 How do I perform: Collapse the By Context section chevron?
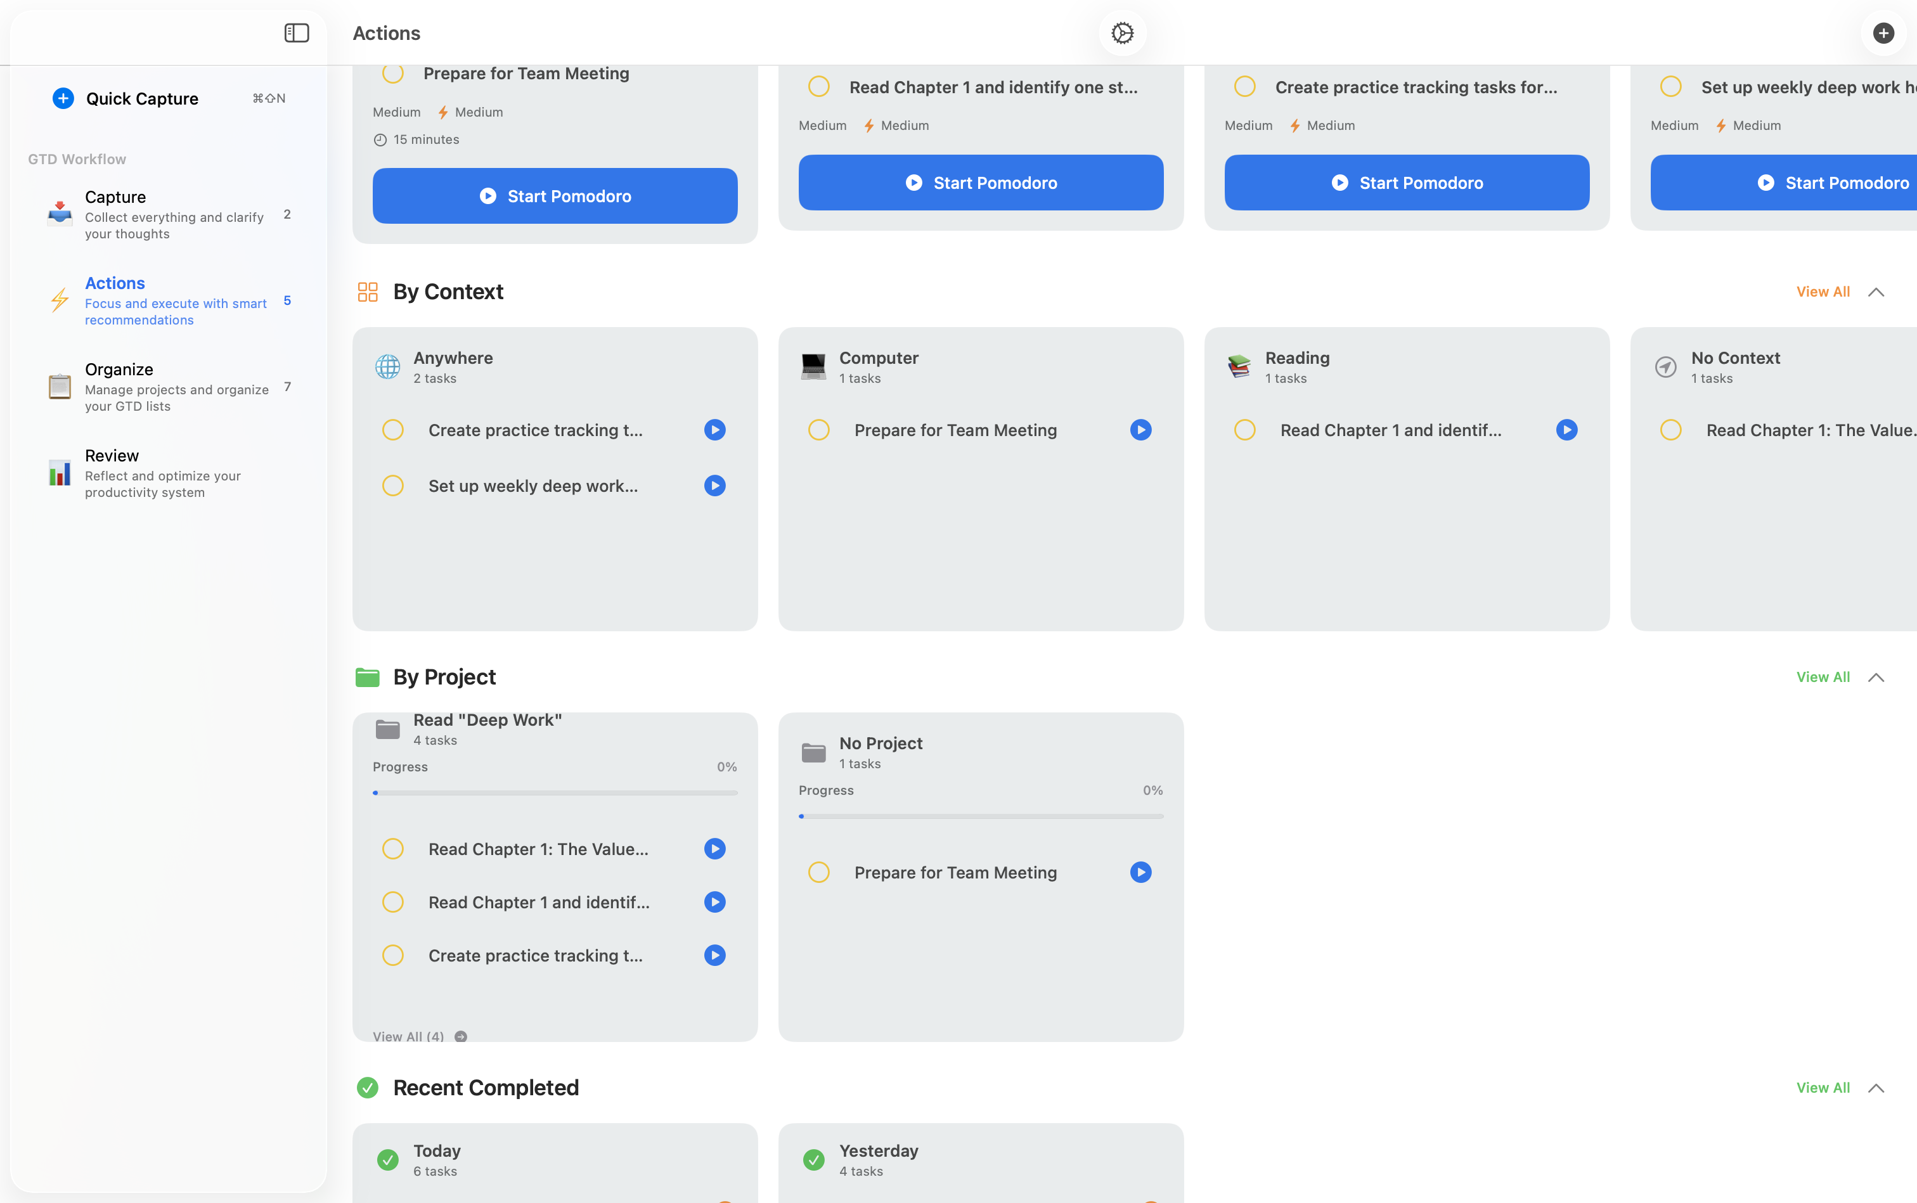point(1876,292)
